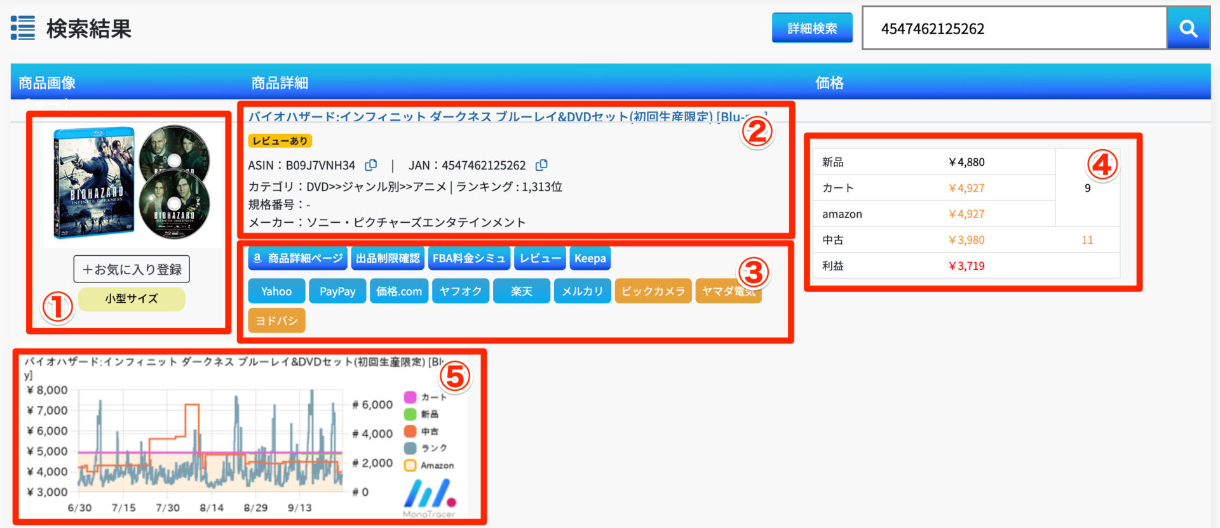The height and width of the screenshot is (528, 1220).
Task: Click the レビューあり label
Action: pos(280,141)
